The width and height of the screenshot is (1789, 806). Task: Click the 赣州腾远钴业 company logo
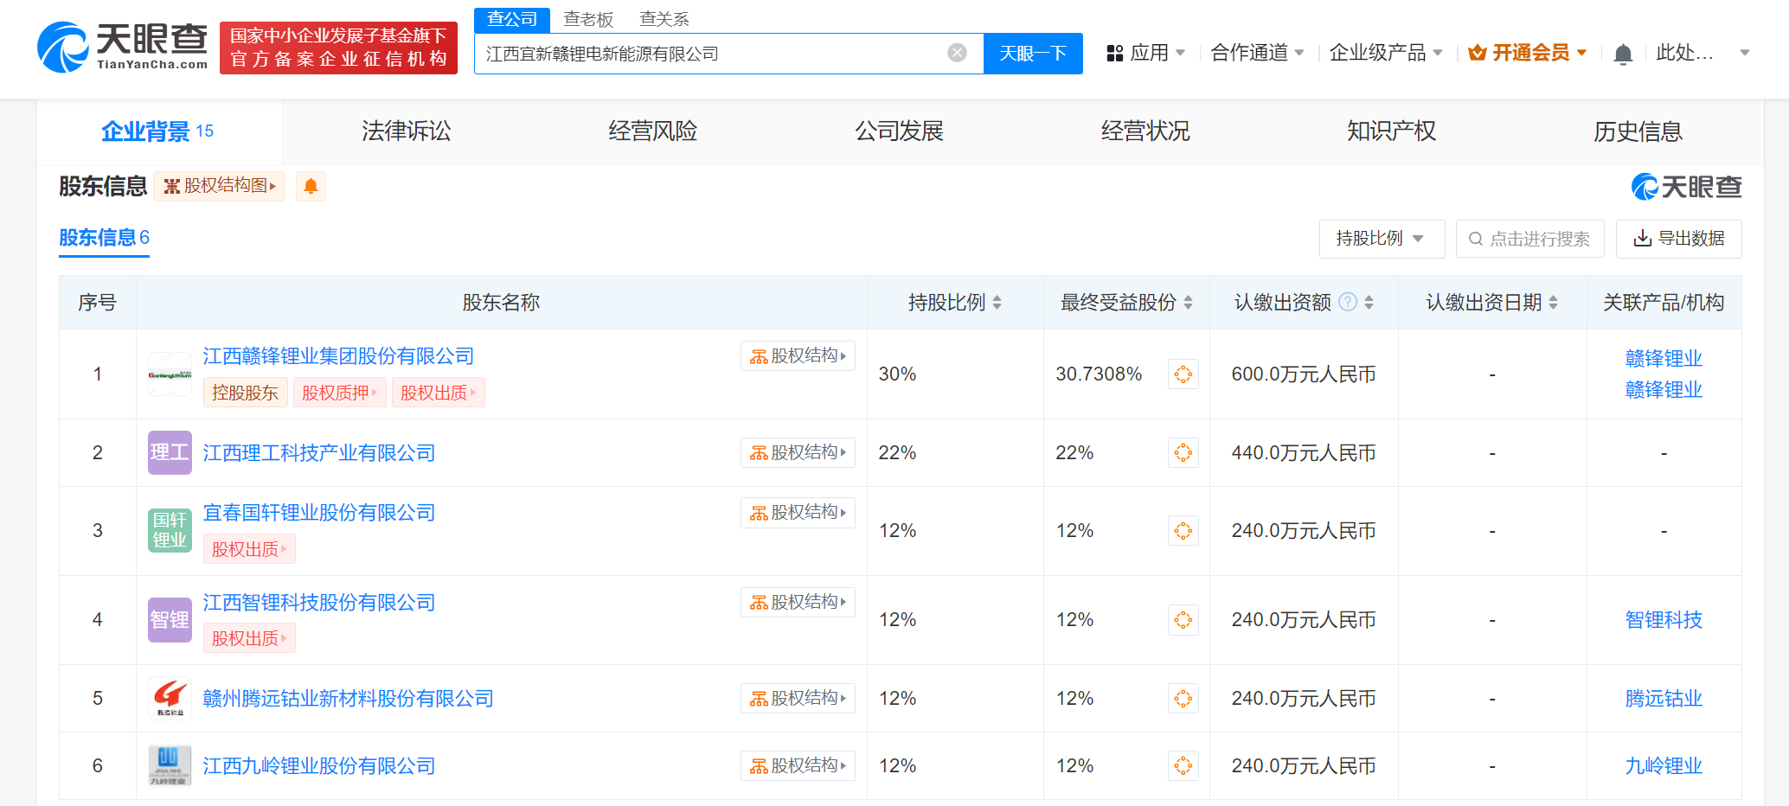(170, 699)
